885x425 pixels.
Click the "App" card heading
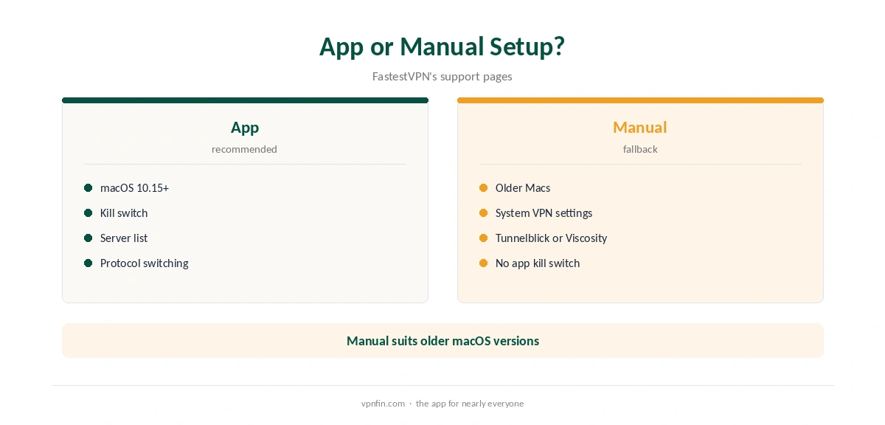click(245, 127)
